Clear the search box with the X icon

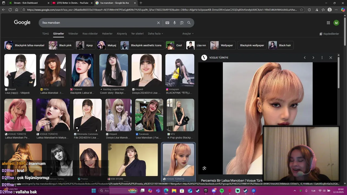[158, 23]
